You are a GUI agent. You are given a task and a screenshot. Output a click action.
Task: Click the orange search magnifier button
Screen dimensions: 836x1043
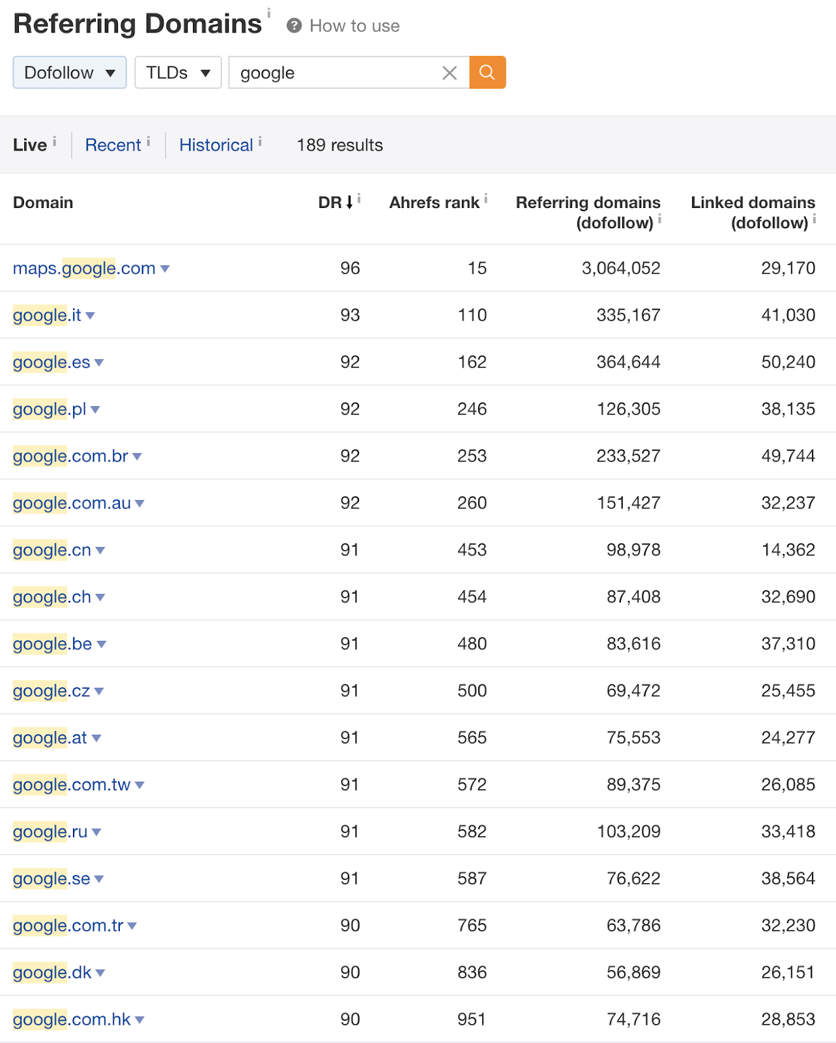point(487,72)
